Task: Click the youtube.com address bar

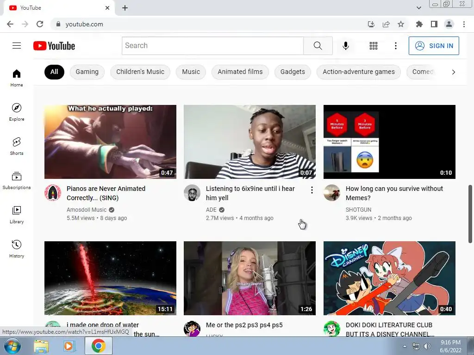Action: pyautogui.click(x=209, y=24)
